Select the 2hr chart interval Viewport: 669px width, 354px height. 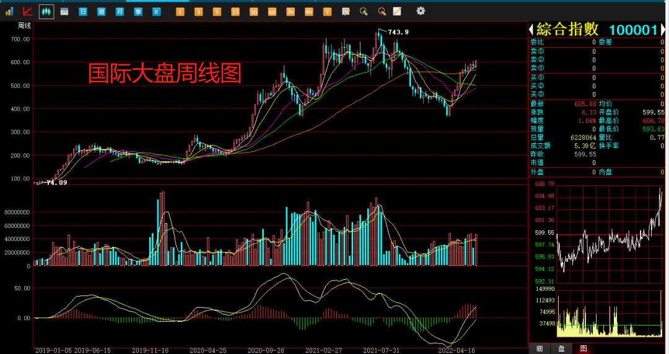[x=291, y=12]
